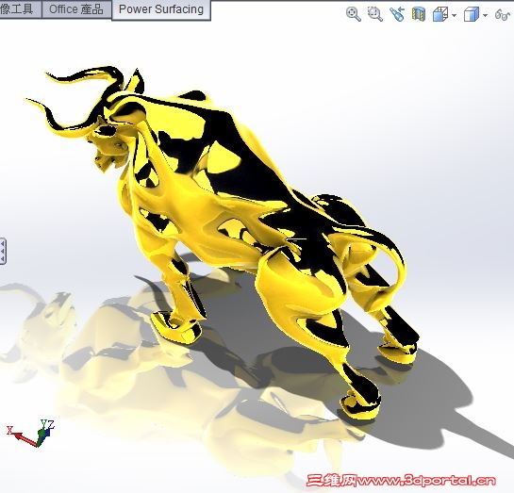Viewport: 514px width, 493px height.
Task: Switch to the Power Surfacing tab
Action: (x=161, y=9)
